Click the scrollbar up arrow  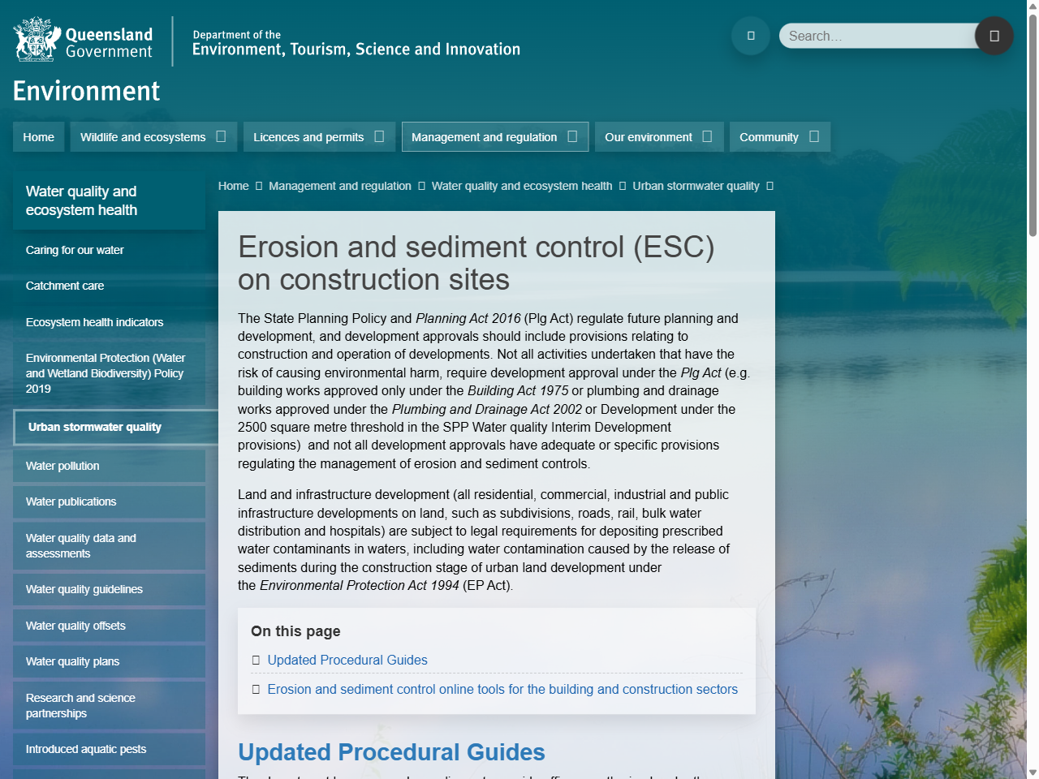[x=1033, y=6]
